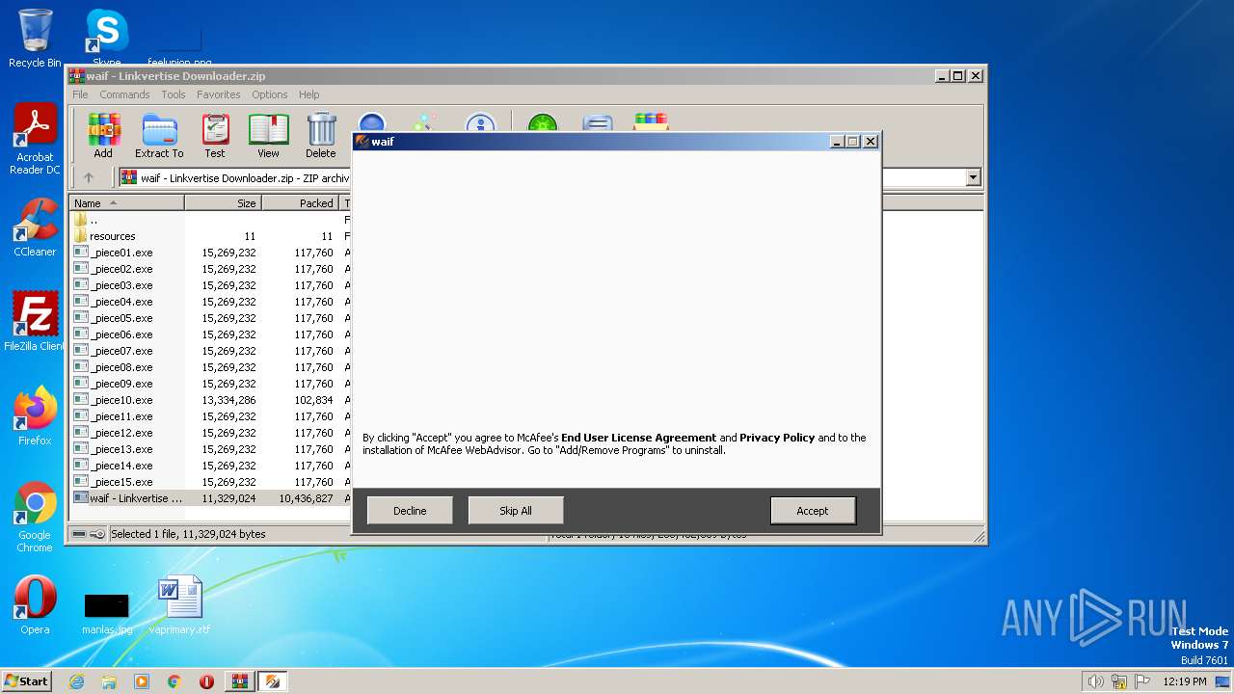The width and height of the screenshot is (1234, 694).
Task: Select the manlas.jpg desktop file
Action: click(107, 612)
